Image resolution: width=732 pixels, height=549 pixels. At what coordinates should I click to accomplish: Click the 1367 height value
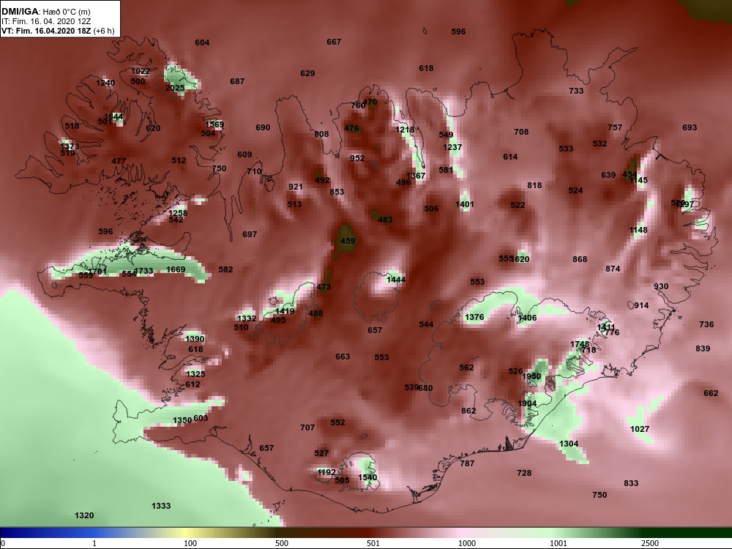pos(416,176)
